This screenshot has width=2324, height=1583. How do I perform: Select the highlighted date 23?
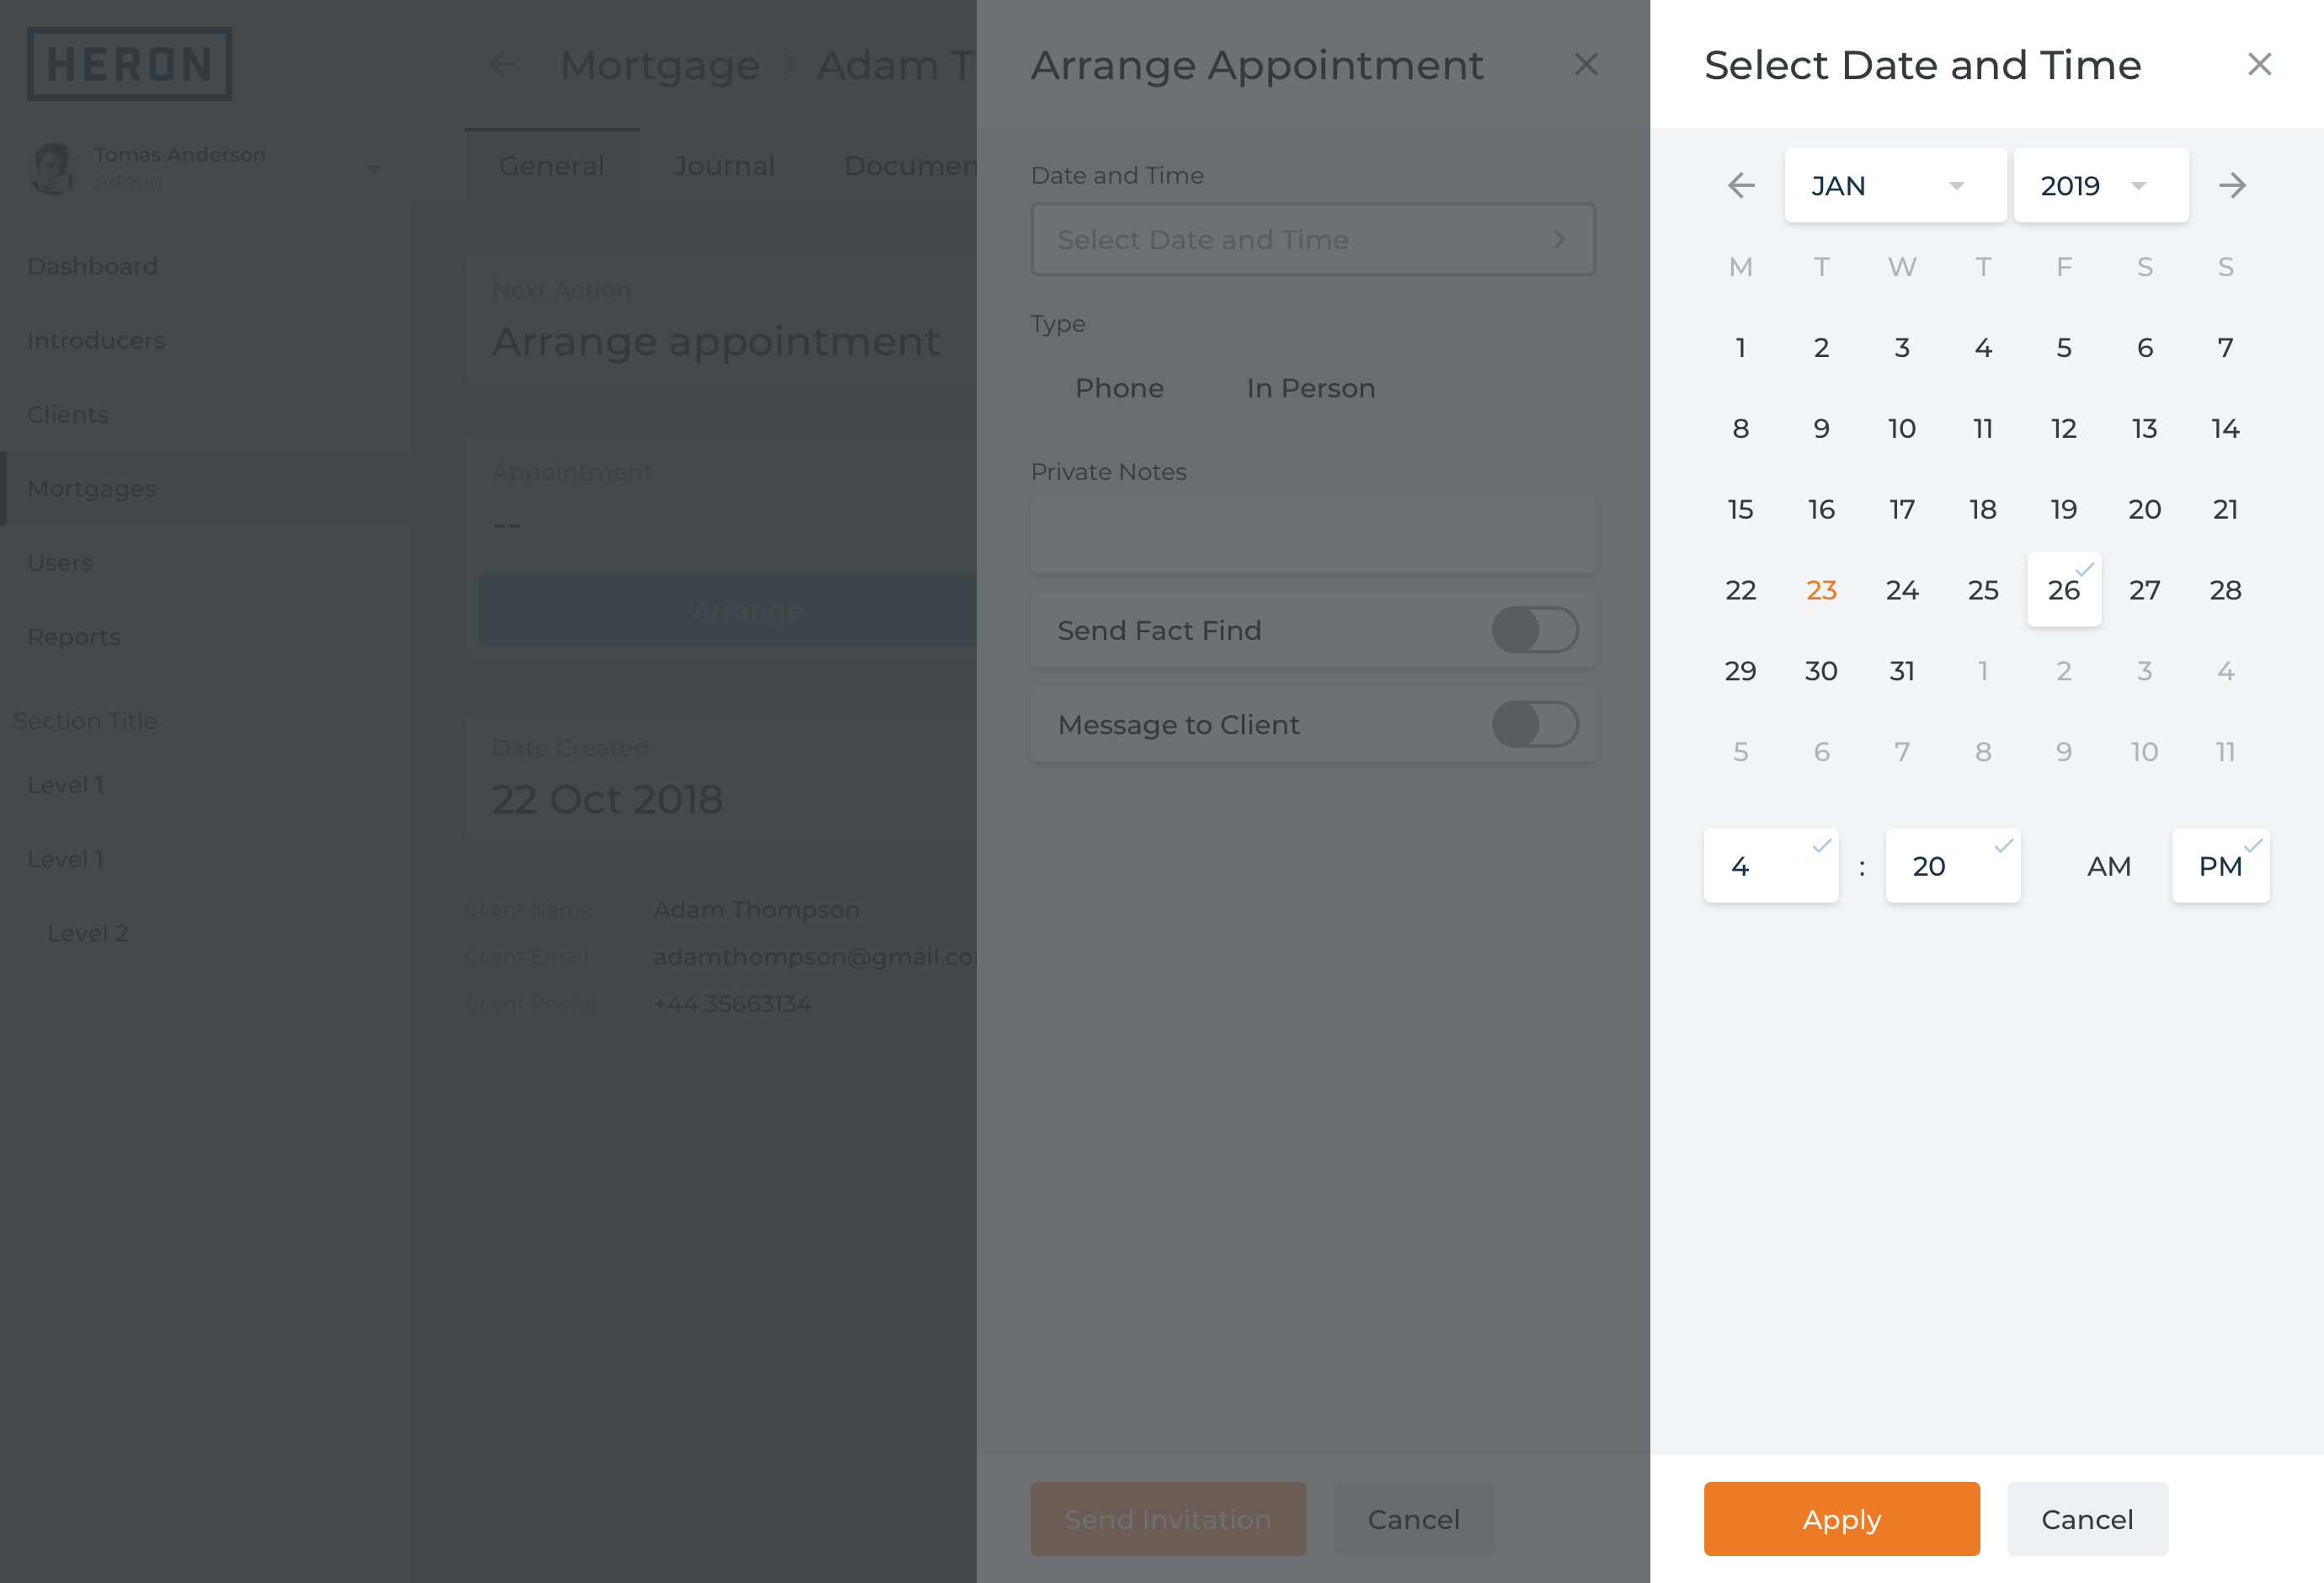(1821, 590)
